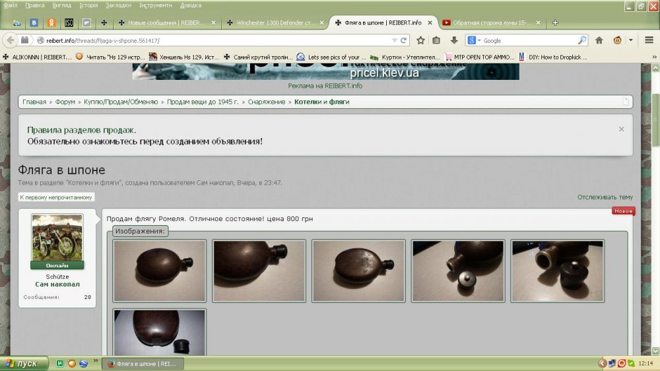Click the home button in browser toolbar
Viewport: 660px width, 371px height.
599,40
